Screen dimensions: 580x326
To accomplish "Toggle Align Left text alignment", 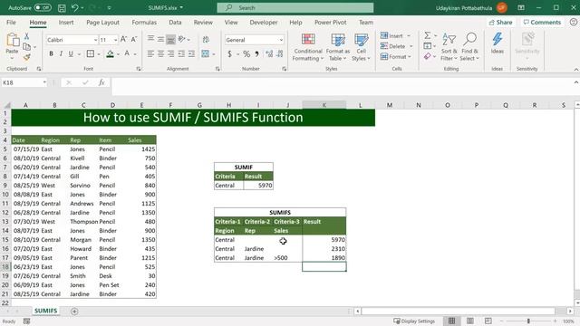I will 150,54.
